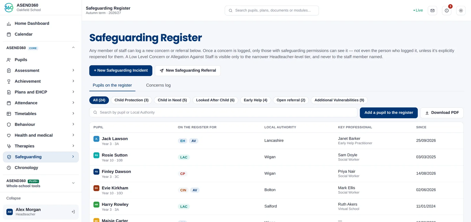
Task: Click the Chronology clock icon
Action: point(9,168)
